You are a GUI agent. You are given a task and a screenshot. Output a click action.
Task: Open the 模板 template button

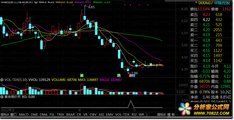coord(171,115)
